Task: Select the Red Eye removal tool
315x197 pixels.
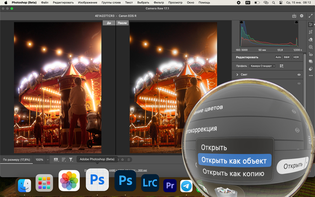Action: coord(310,54)
